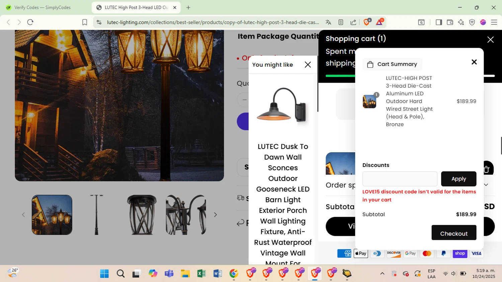502x282 pixels.
Task: Focus the Discounts code input field
Action: 400,179
